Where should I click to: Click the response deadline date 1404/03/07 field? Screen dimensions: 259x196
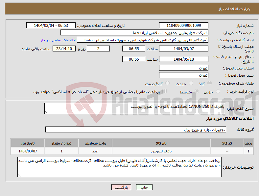(x=184, y=49)
